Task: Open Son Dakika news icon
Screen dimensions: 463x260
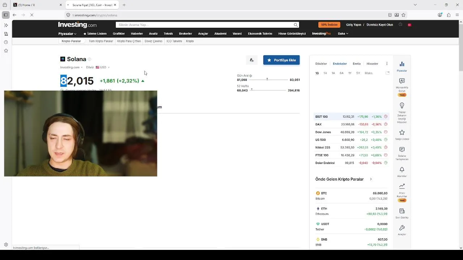Action: tap(402, 211)
